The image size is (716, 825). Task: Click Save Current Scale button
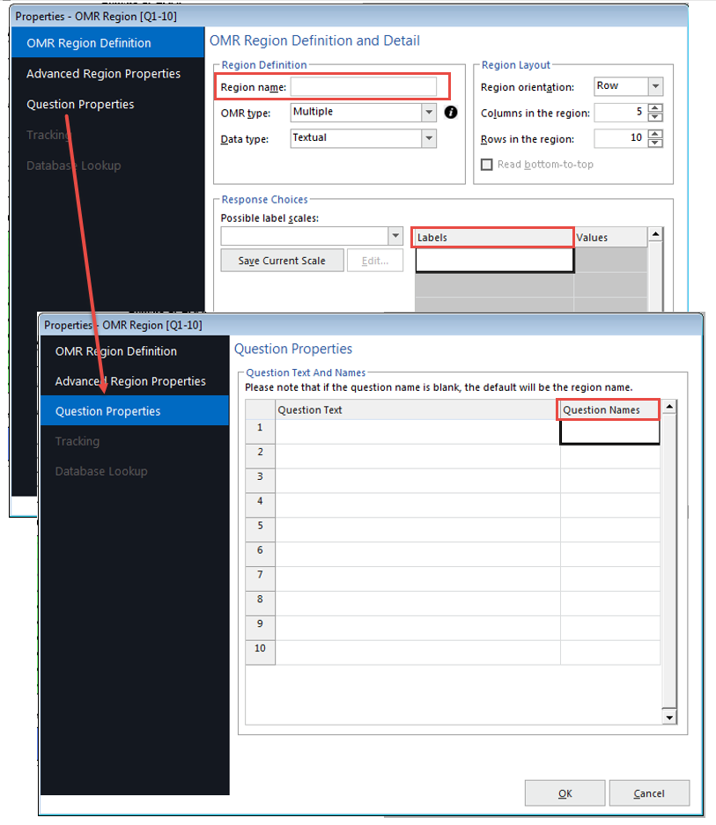tap(282, 261)
